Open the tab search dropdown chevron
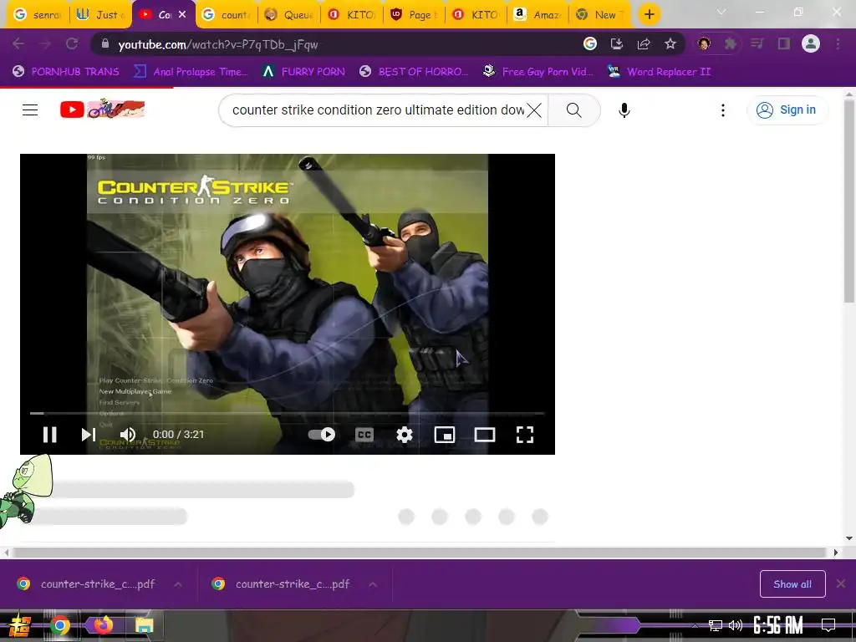This screenshot has width=856, height=642. (721, 12)
